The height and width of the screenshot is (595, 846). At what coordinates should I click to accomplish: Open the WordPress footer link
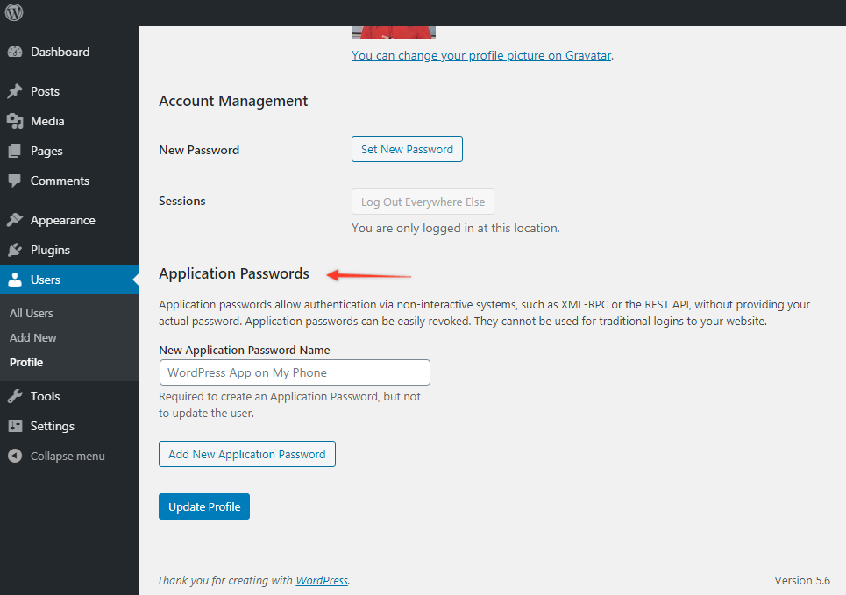click(x=322, y=580)
